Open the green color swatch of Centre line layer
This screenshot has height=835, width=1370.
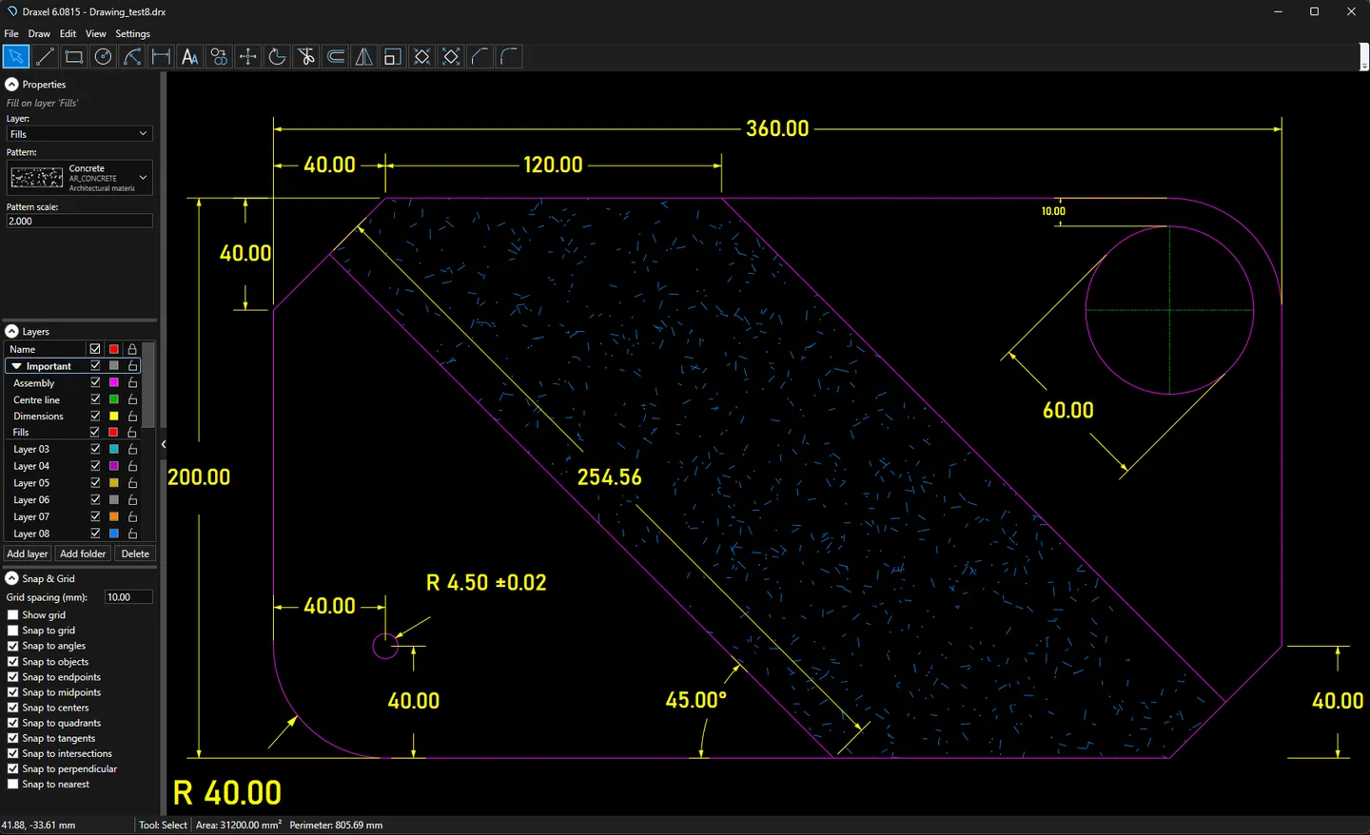(x=114, y=399)
